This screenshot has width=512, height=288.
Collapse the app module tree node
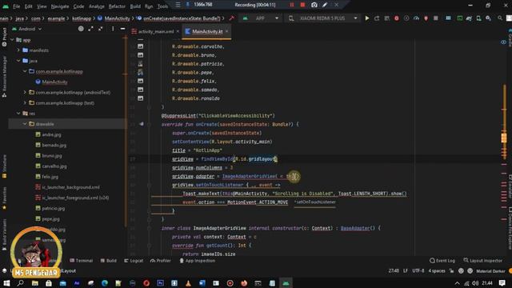tap(12, 40)
